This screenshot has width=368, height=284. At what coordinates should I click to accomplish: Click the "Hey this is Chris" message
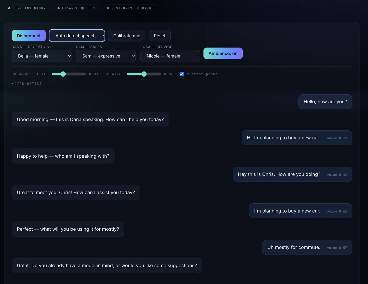(292, 174)
